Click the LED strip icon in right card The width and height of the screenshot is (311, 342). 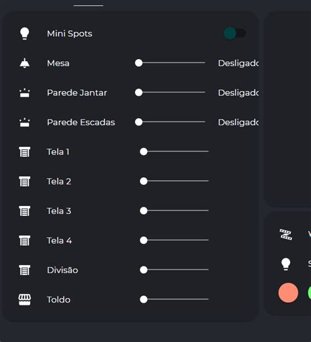[x=286, y=234]
